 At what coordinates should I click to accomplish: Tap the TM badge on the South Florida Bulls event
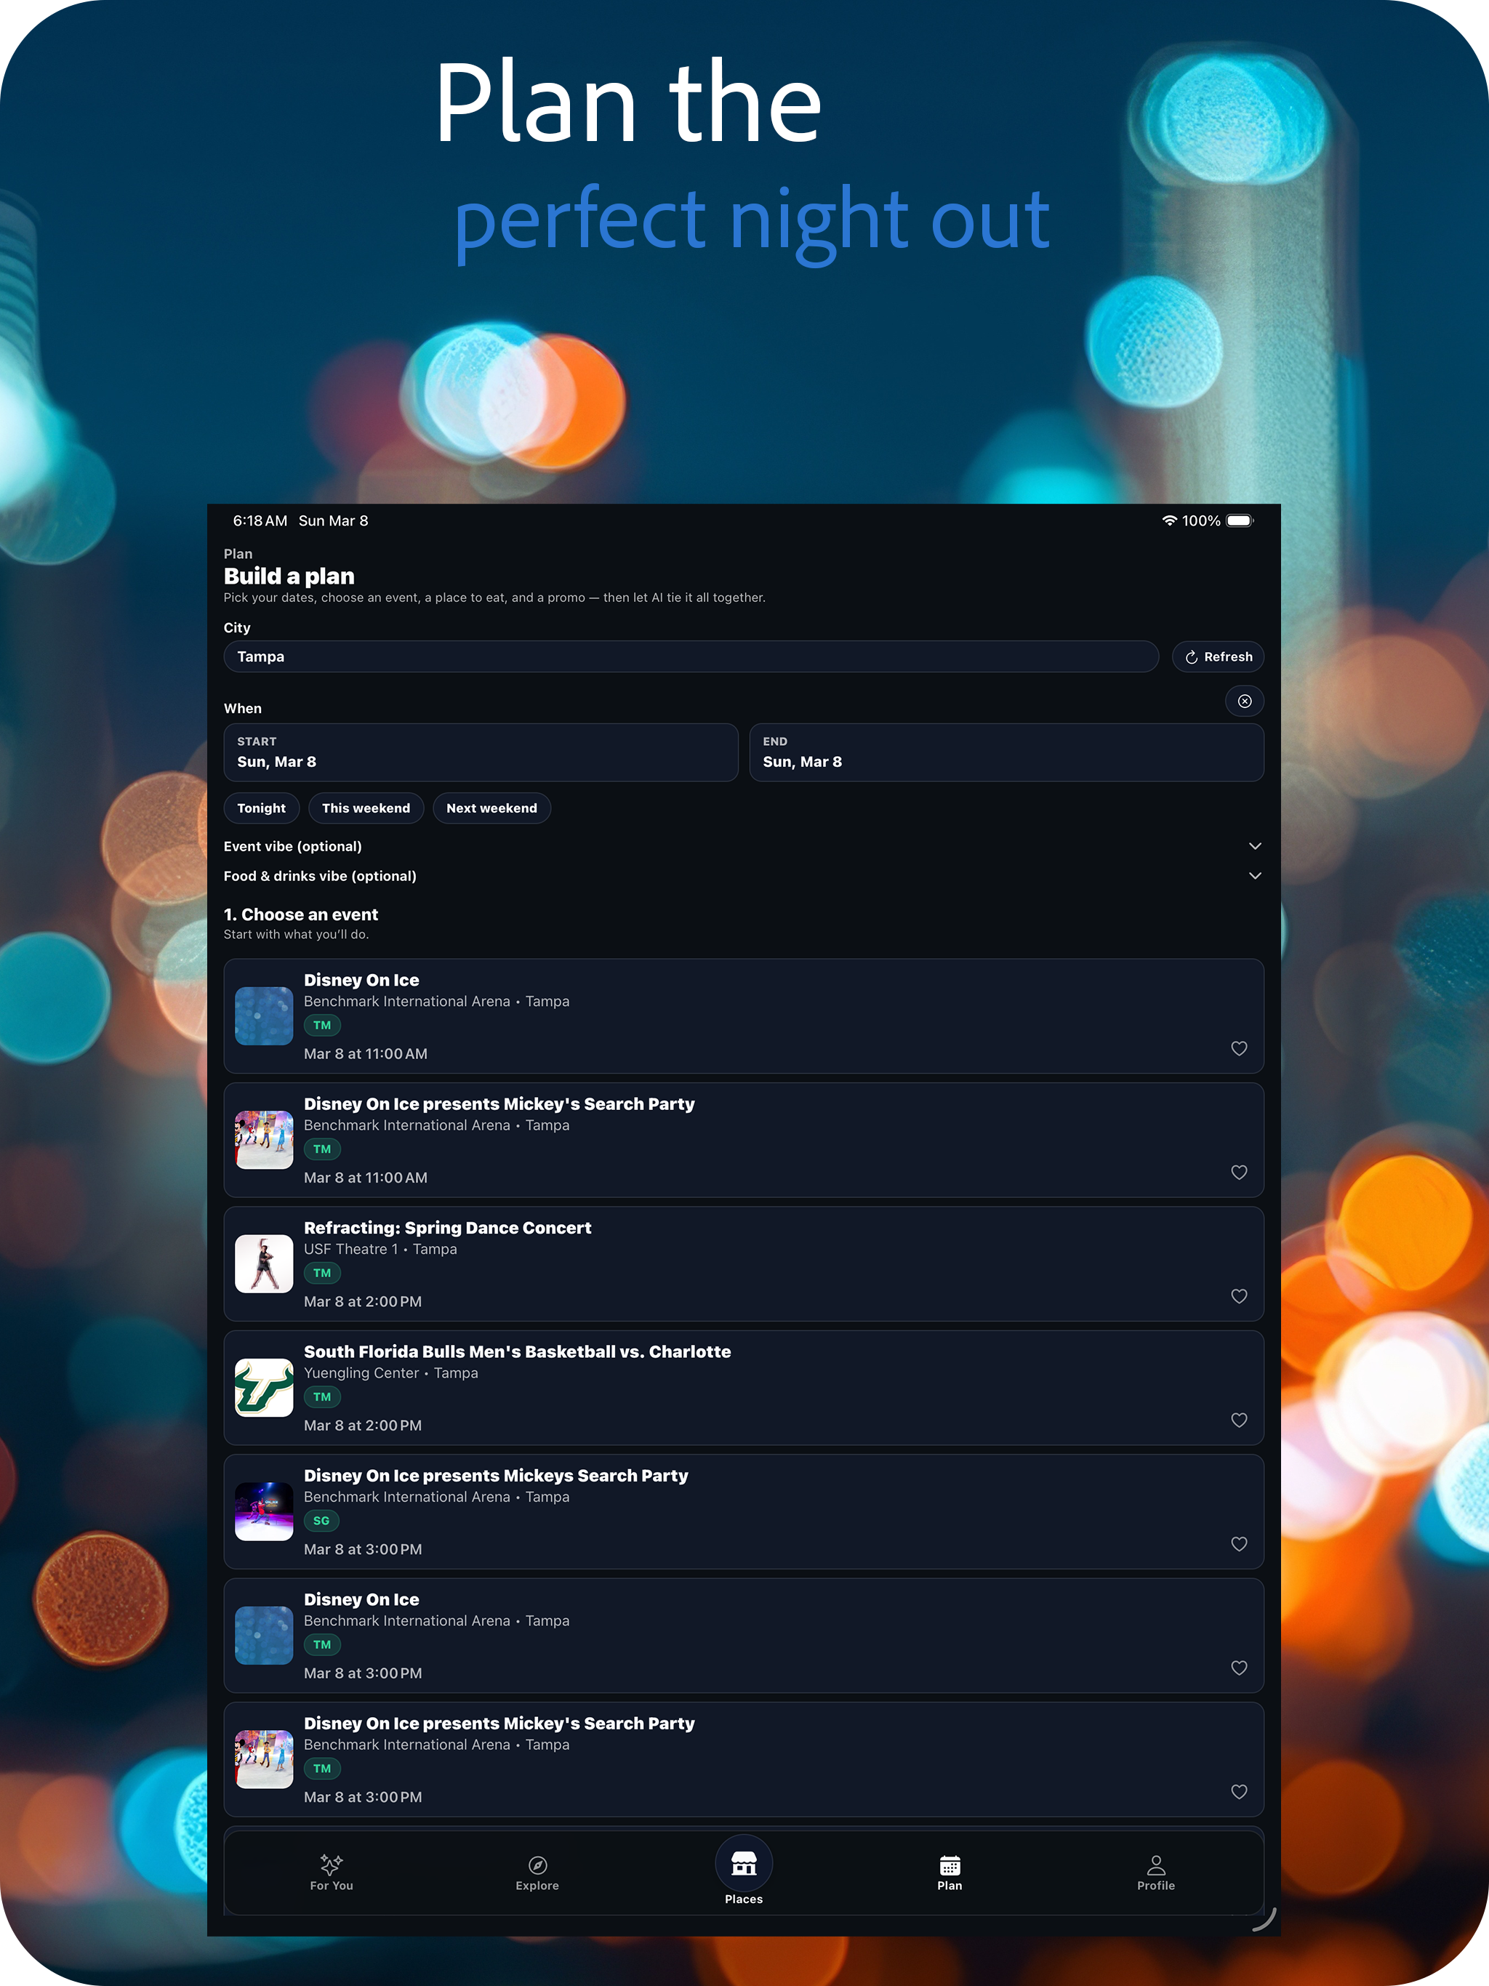(x=322, y=1397)
